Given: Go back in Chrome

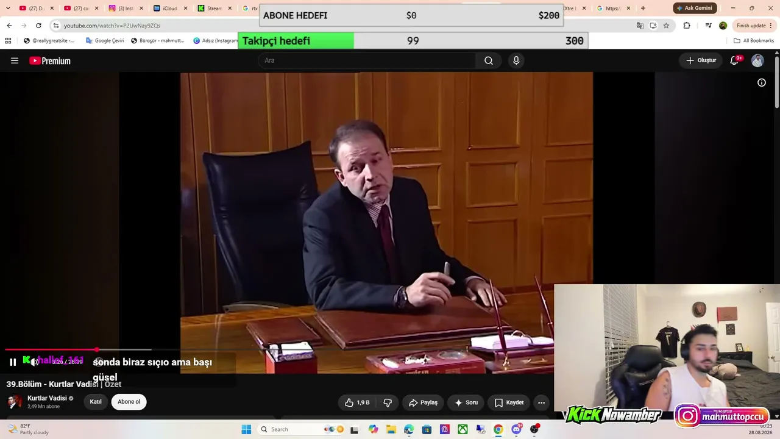Looking at the screenshot, I should pos(9,26).
